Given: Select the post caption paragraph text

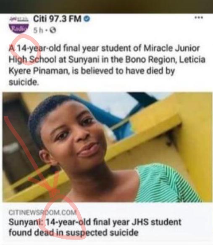Looking at the screenshot, I should coord(107,65).
